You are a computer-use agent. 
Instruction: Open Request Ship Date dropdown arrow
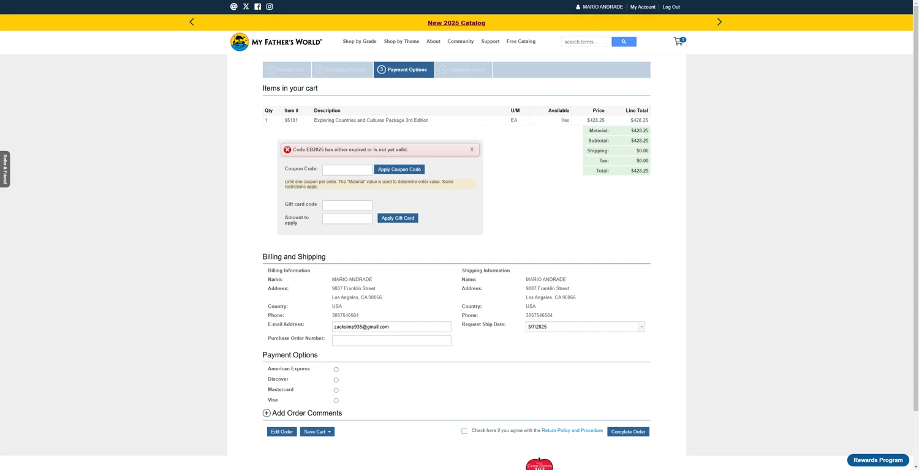641,327
